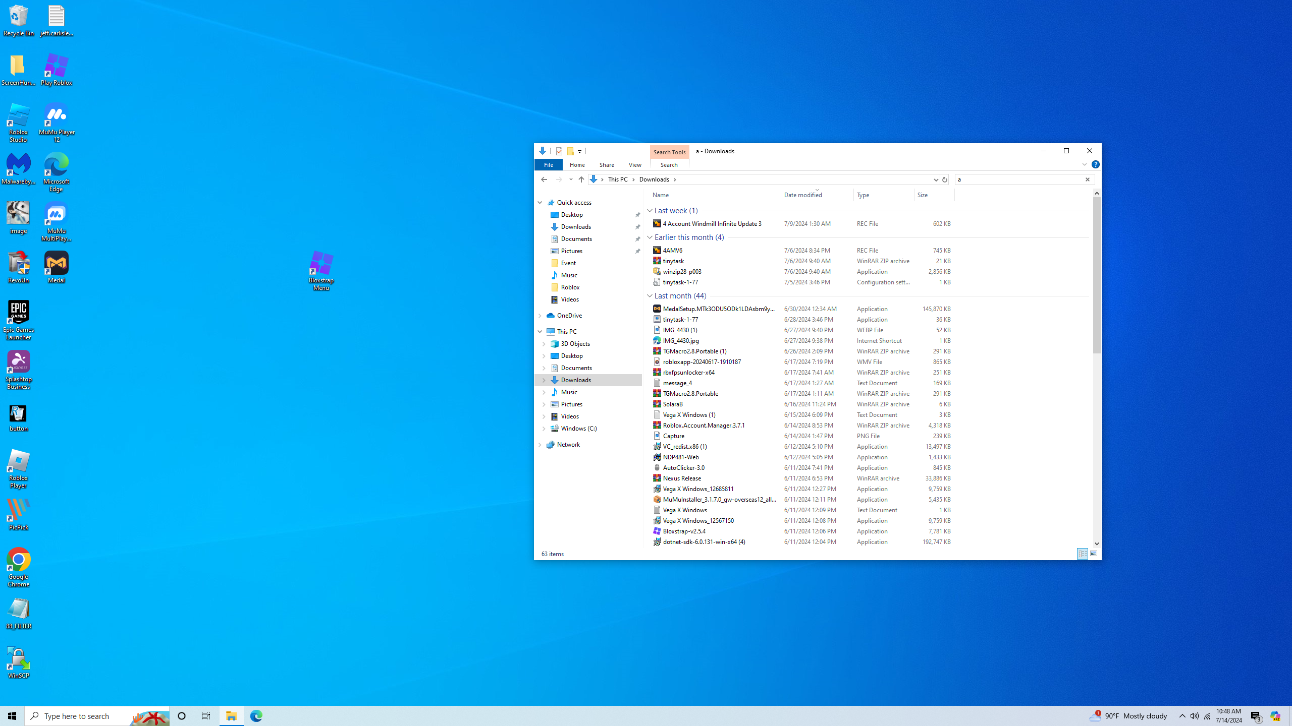The height and width of the screenshot is (726, 1292).
Task: Click This PC in the breadcrumb
Action: tap(617, 179)
